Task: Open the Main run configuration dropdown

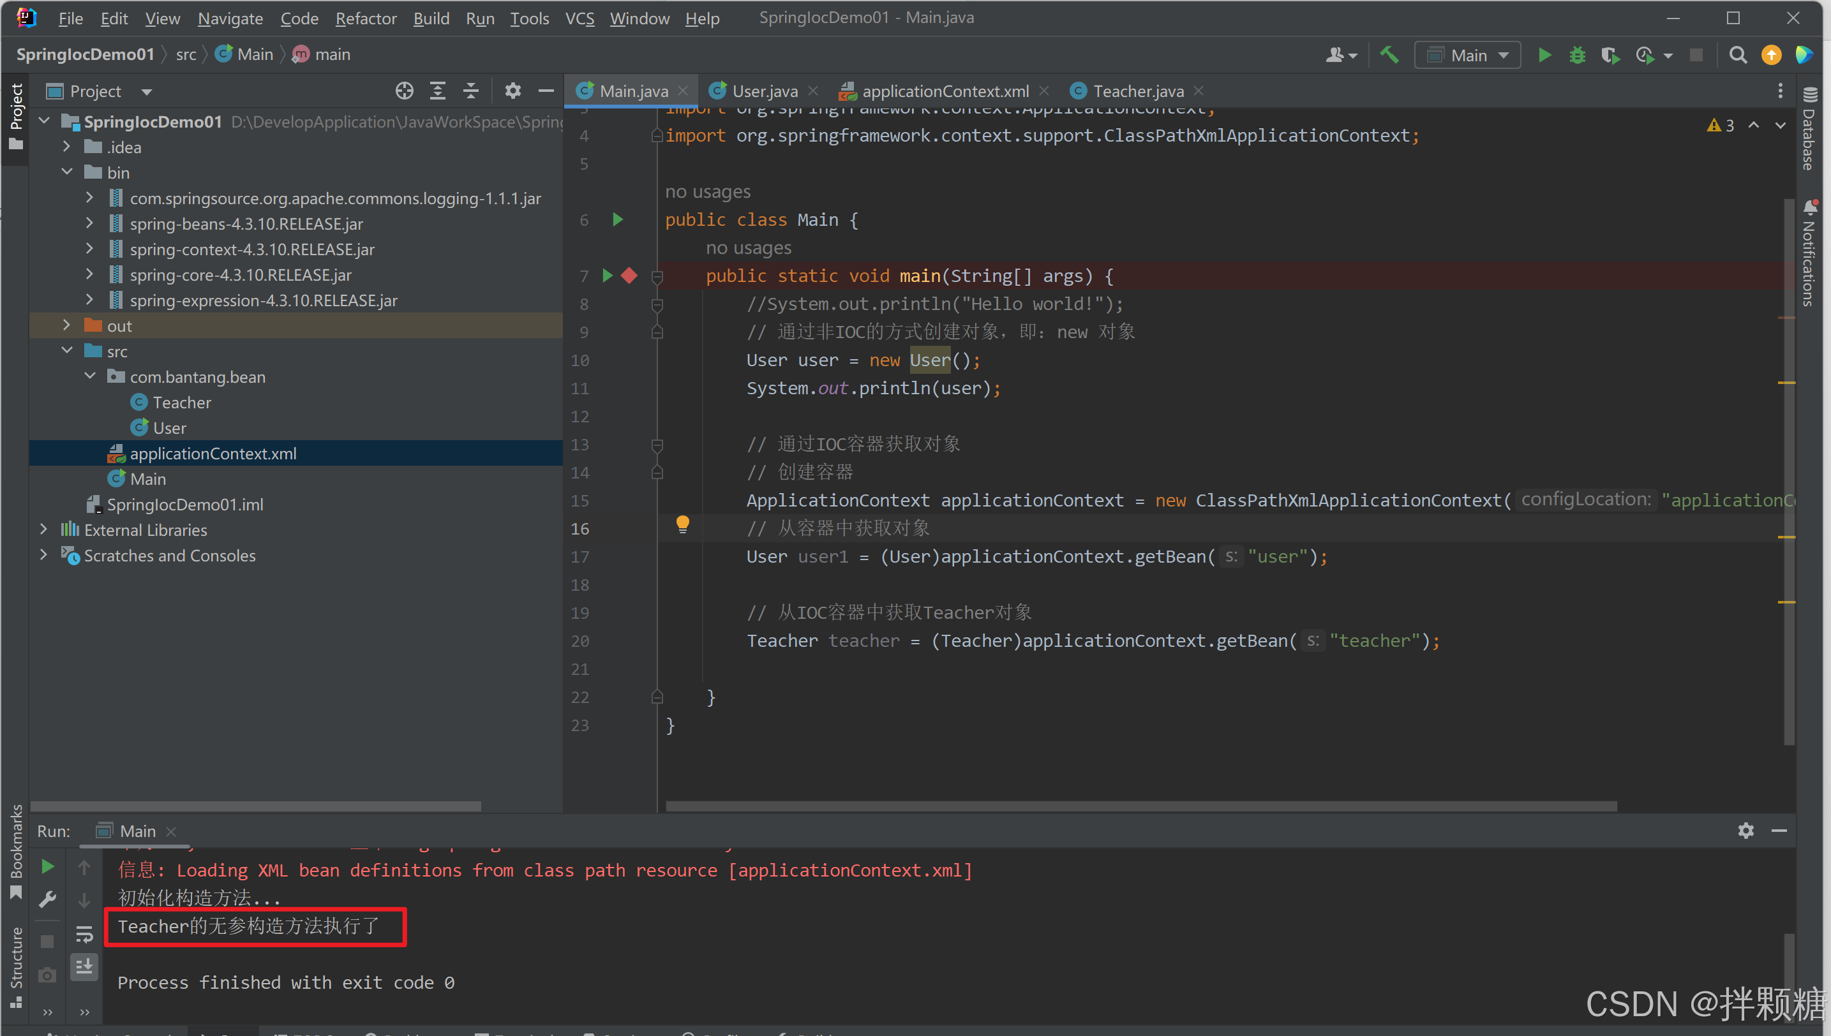Action: [x=1467, y=56]
